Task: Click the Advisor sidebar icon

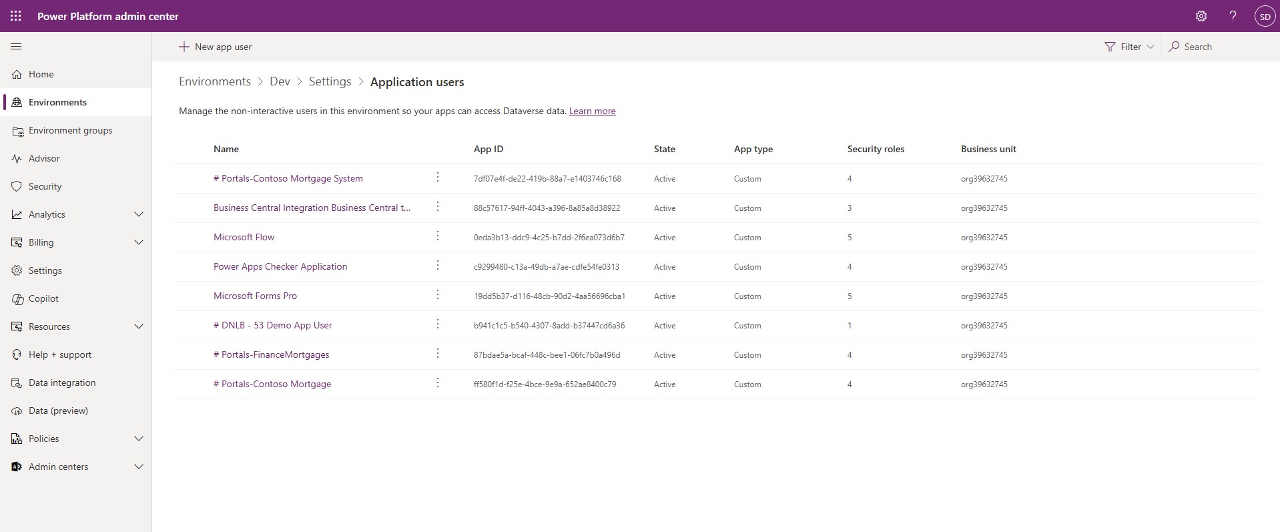Action: pos(17,159)
